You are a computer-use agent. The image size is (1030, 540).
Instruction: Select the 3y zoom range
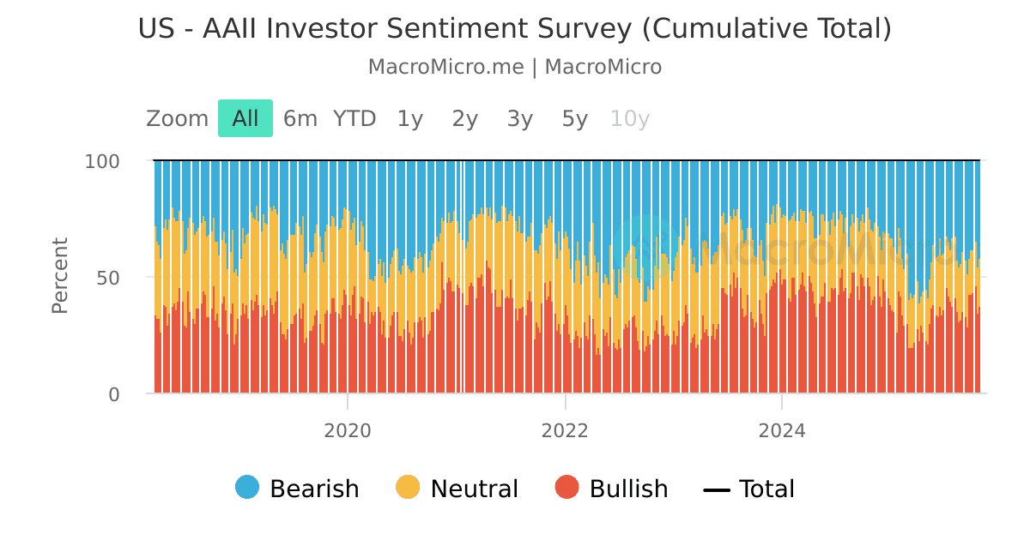[x=520, y=118]
